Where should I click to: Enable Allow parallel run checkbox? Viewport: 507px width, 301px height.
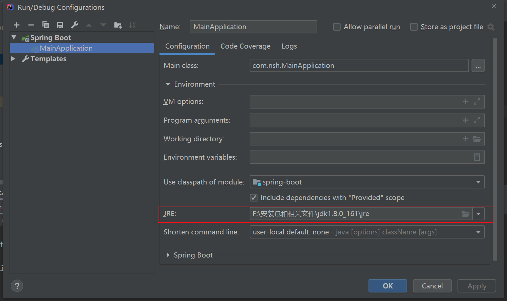337,27
